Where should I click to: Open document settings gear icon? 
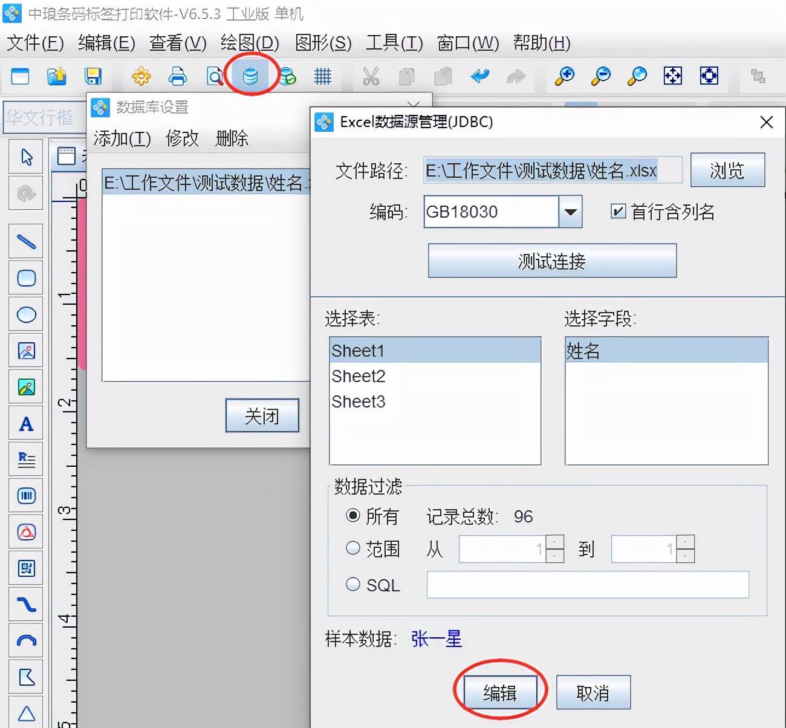point(141,76)
